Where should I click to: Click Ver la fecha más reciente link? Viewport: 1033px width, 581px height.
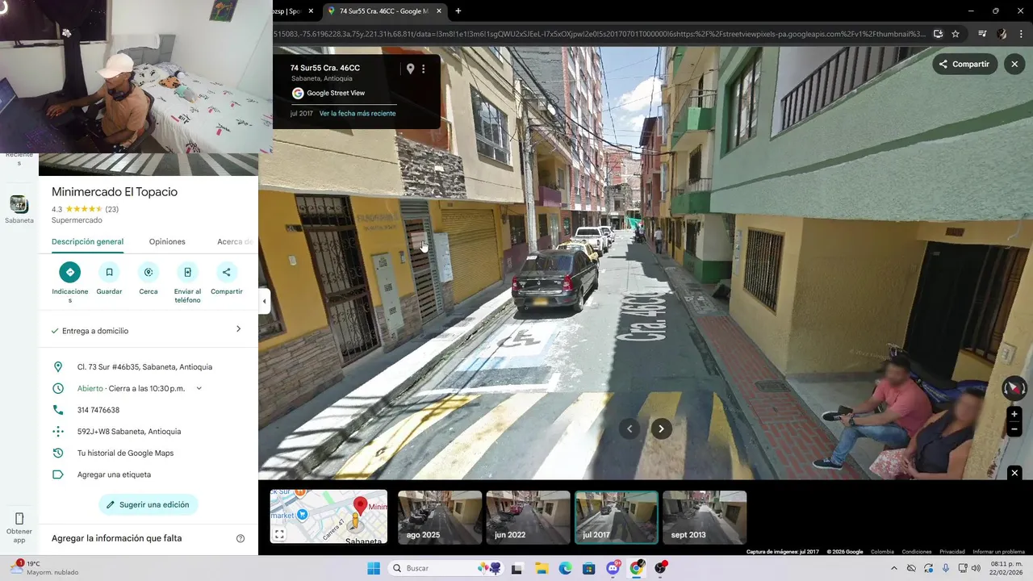(x=358, y=114)
